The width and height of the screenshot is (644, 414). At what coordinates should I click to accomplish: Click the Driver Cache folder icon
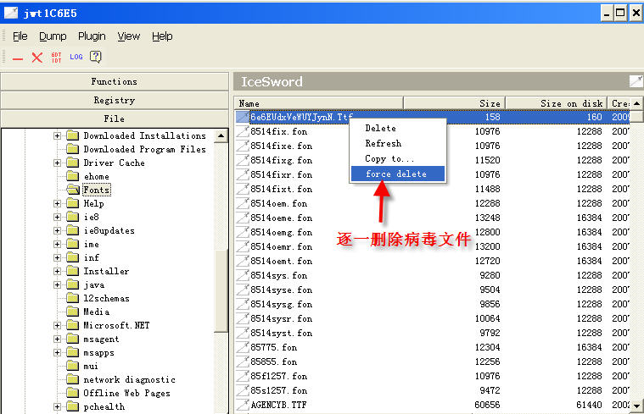point(73,163)
